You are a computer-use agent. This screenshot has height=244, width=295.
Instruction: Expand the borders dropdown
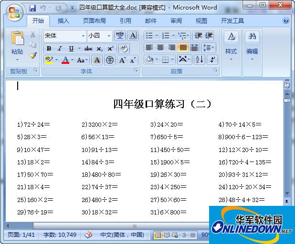tap(172, 60)
